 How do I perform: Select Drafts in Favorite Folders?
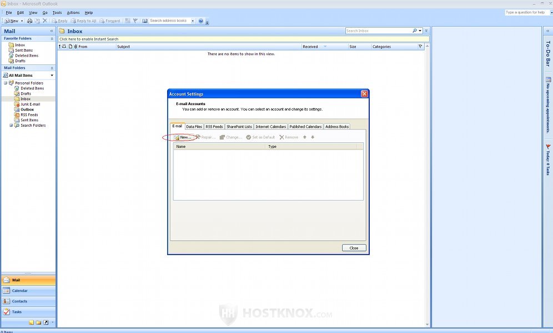pos(20,61)
